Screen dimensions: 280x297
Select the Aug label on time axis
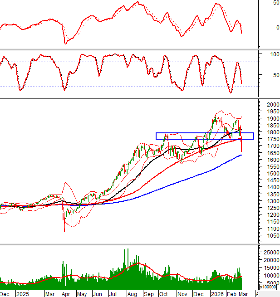[x=132, y=293]
